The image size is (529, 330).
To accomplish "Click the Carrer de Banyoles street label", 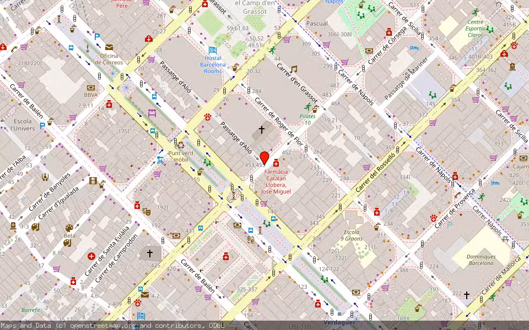I will pyautogui.click(x=50, y=192).
